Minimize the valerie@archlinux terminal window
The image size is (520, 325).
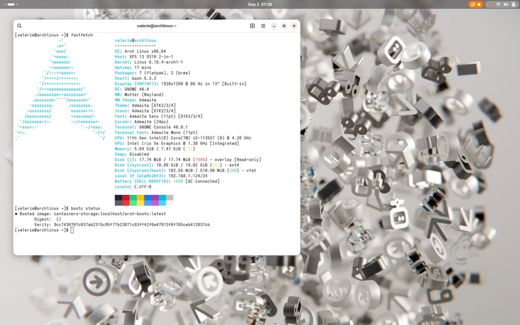[274, 26]
